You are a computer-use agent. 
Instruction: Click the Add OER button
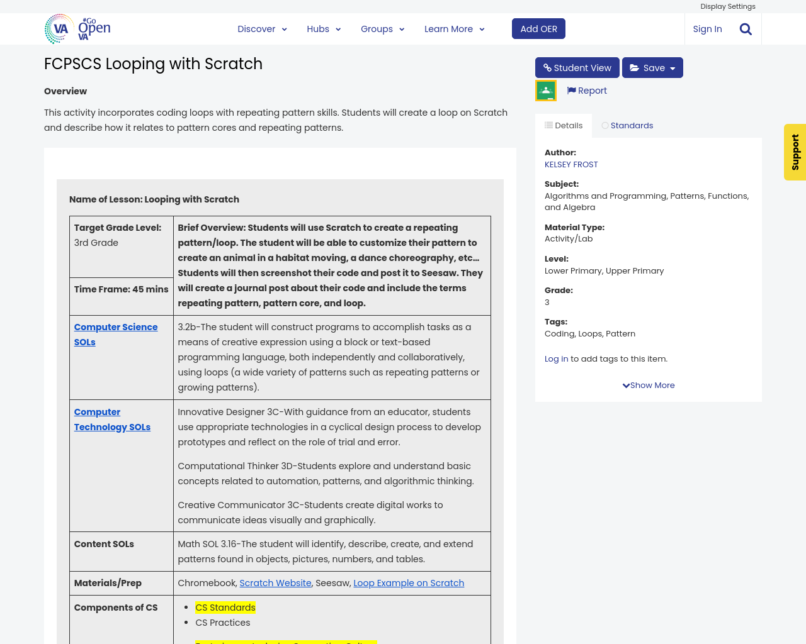pyautogui.click(x=538, y=28)
